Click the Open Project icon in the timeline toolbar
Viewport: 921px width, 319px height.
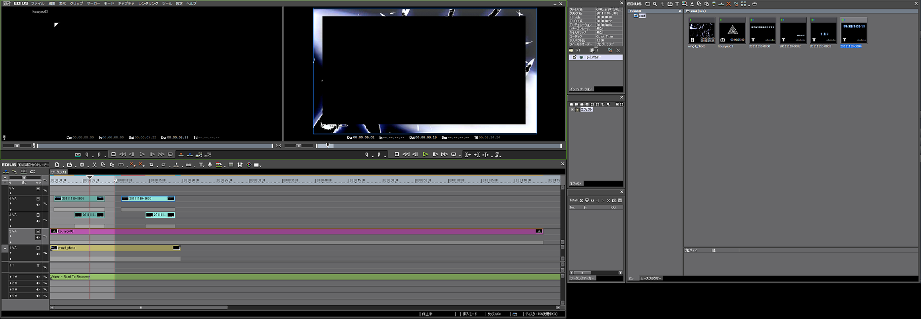69,165
